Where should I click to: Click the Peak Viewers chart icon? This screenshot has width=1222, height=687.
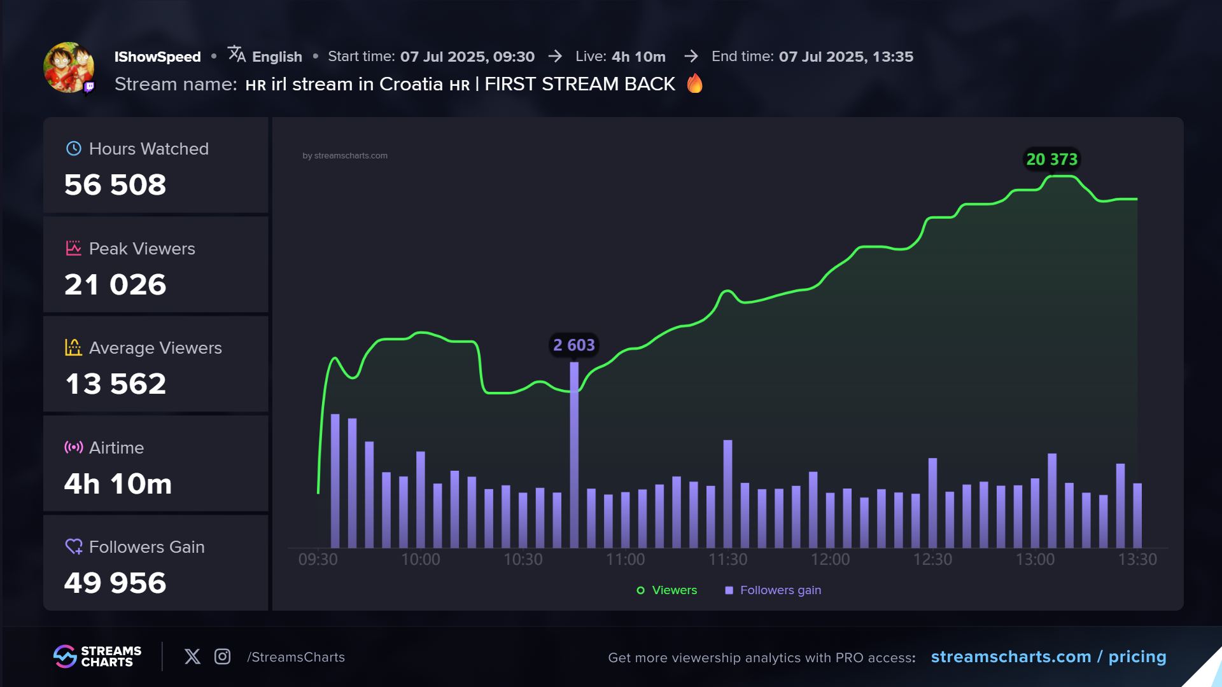point(74,248)
